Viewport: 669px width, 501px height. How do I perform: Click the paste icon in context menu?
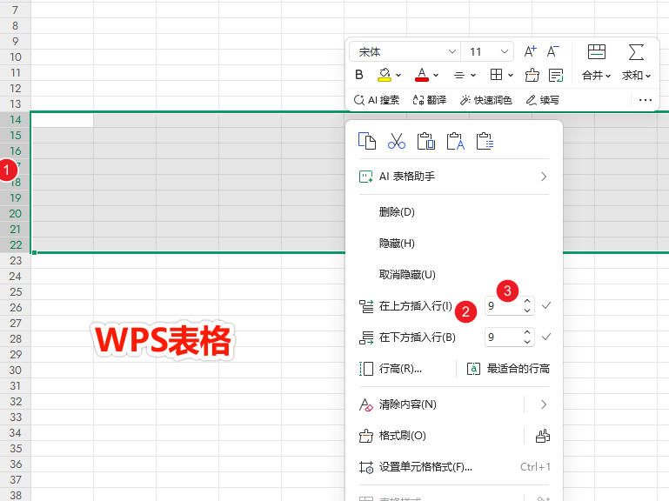click(x=425, y=141)
